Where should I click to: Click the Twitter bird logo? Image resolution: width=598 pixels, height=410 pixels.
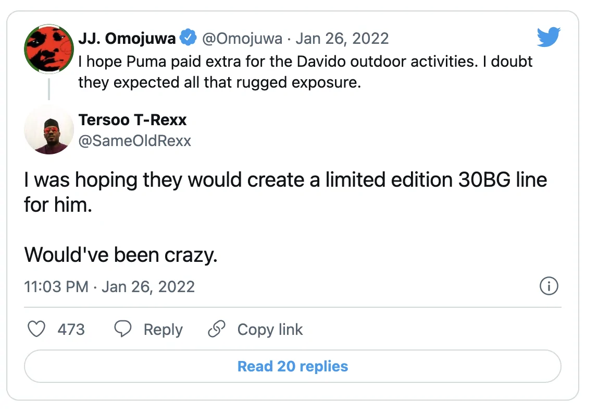pos(549,37)
